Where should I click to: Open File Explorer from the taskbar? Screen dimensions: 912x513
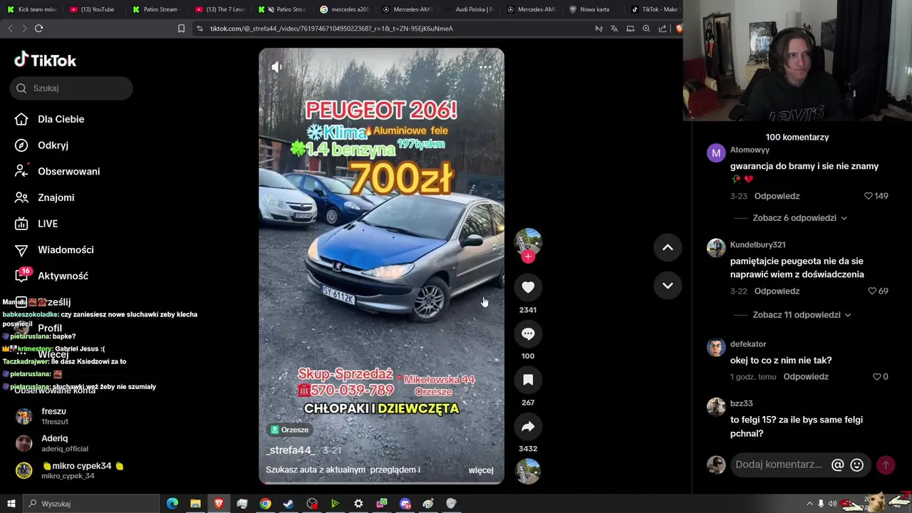point(195,504)
